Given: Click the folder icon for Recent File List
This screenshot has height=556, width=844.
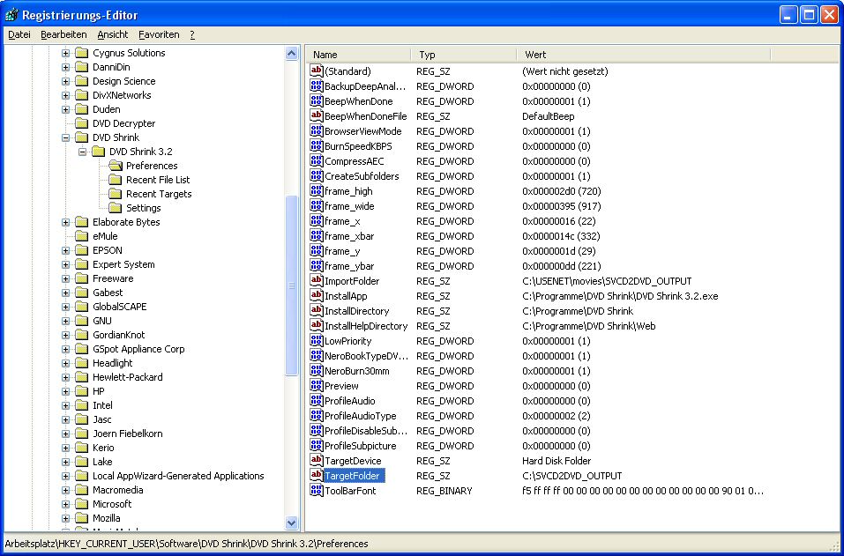Looking at the screenshot, I should (116, 180).
